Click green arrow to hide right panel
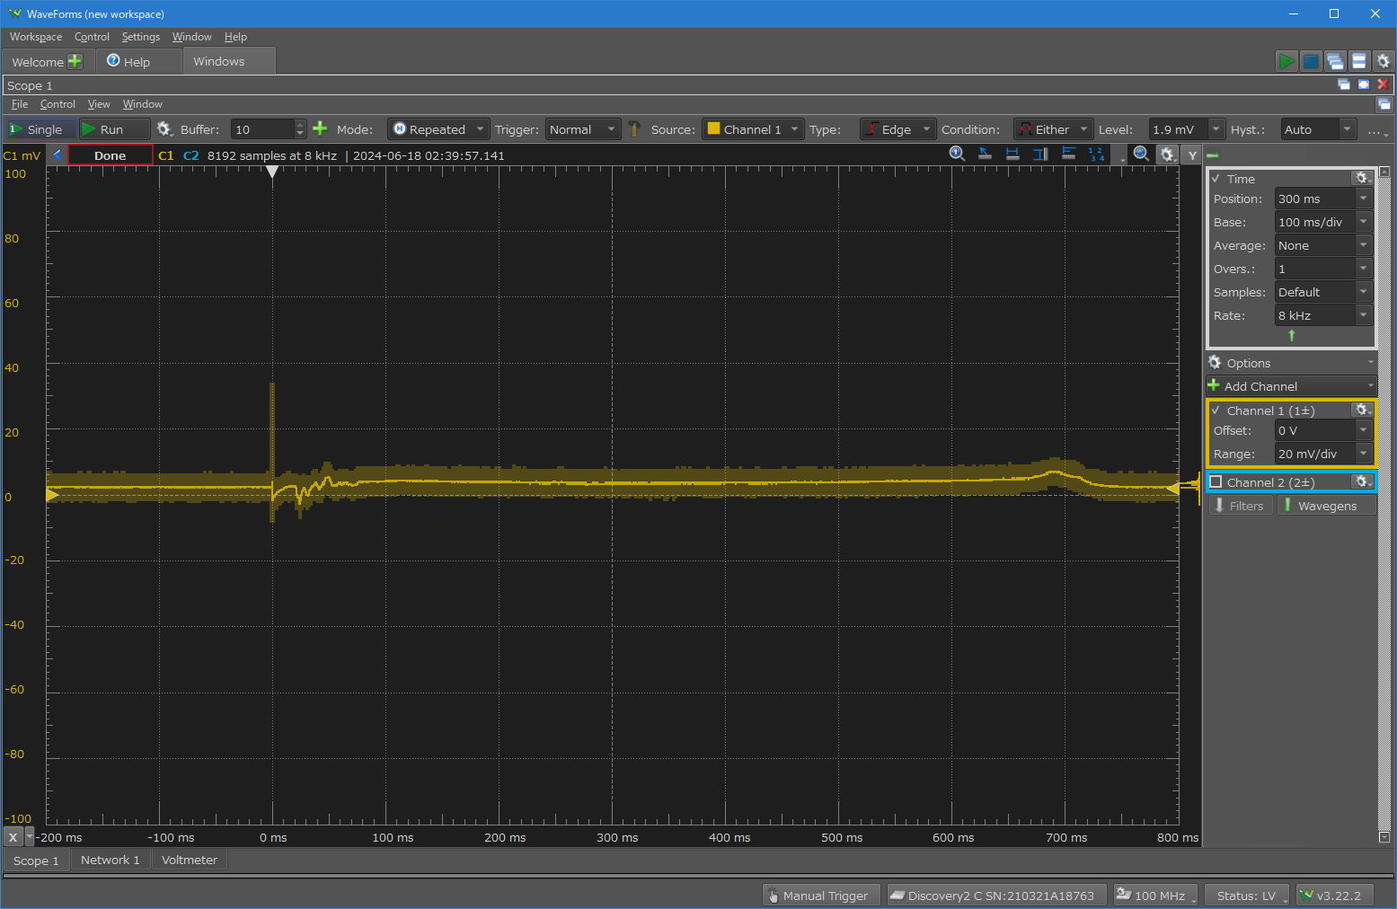 [1212, 155]
